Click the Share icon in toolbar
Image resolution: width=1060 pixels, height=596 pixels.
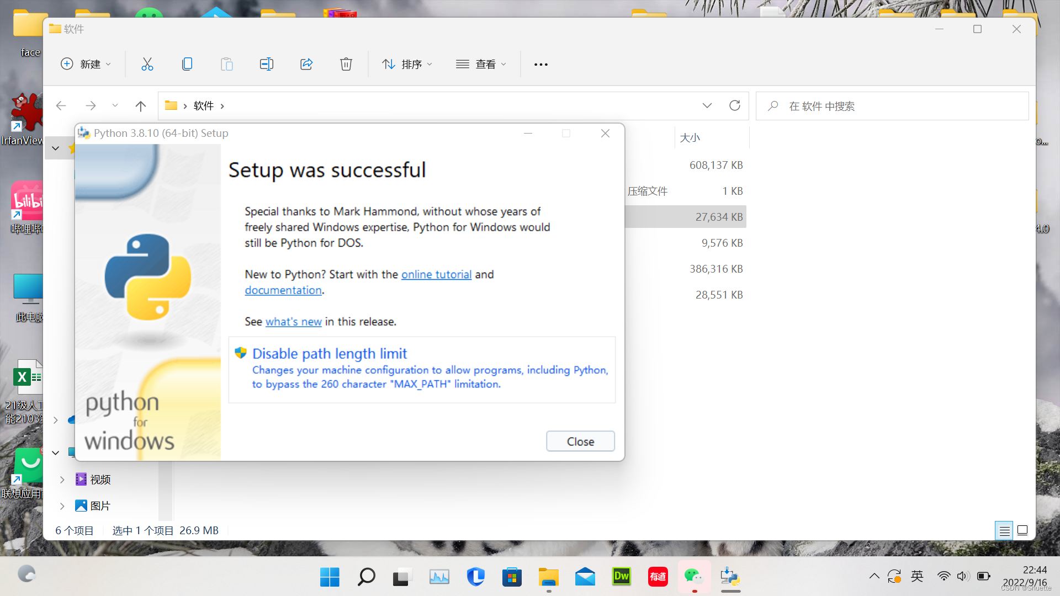306,64
